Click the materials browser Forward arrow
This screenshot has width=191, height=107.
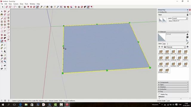click(162, 47)
